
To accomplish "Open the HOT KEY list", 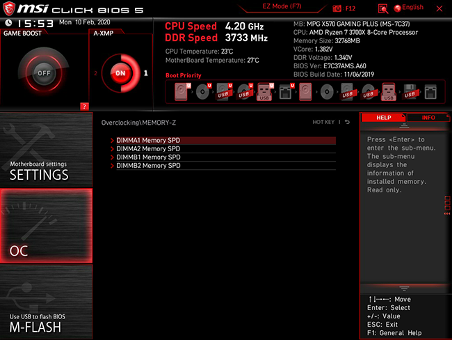I will click(x=323, y=122).
